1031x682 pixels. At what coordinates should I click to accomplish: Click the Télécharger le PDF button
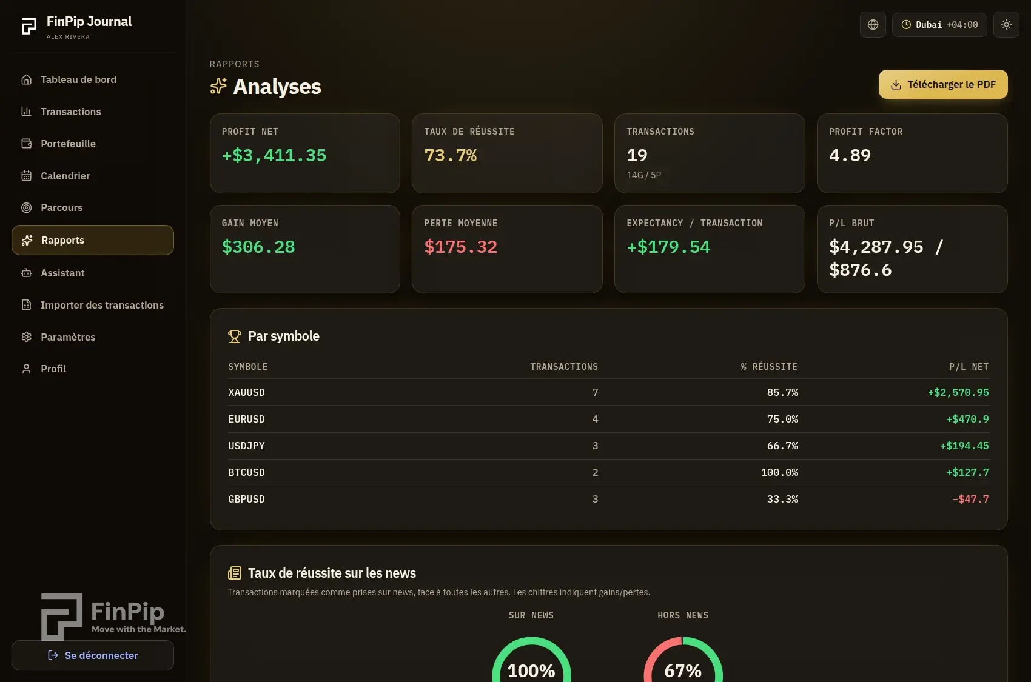943,84
